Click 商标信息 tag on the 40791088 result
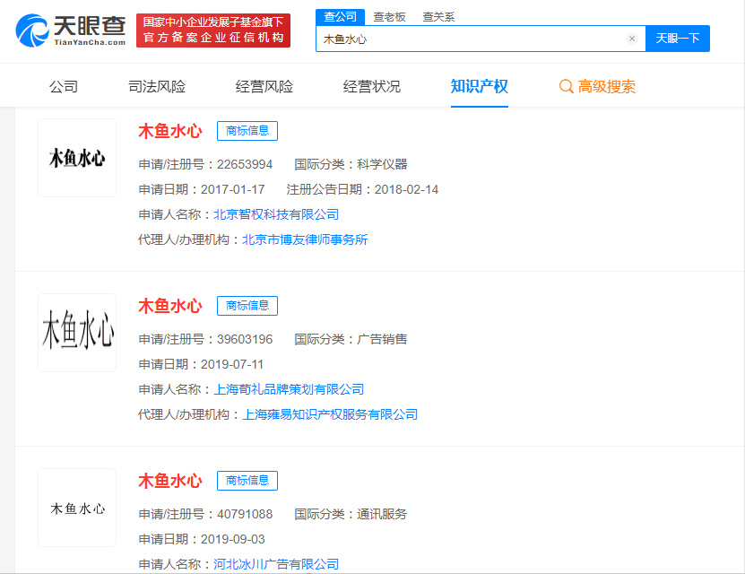745x574 pixels. (247, 481)
